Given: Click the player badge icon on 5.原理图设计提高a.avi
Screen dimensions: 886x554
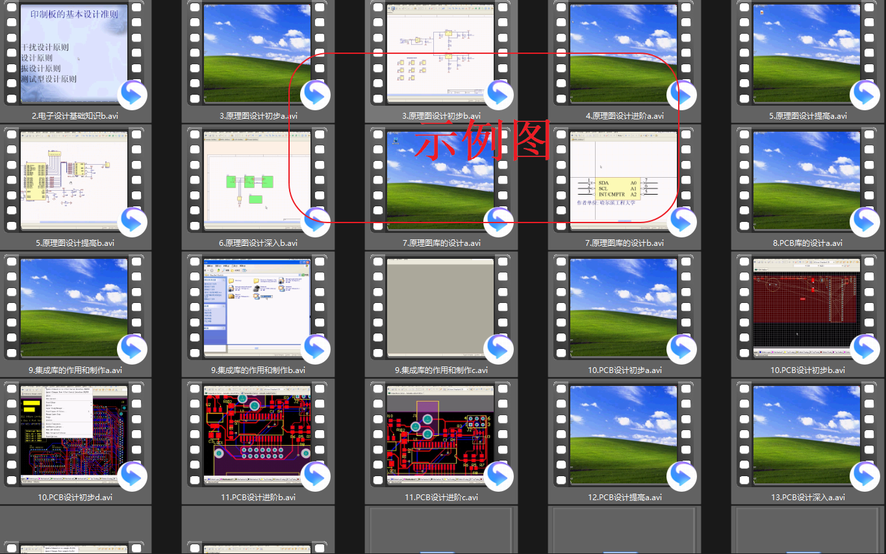Looking at the screenshot, I should click(x=865, y=95).
